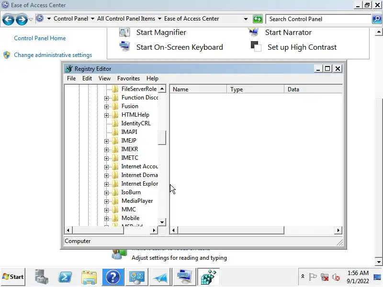The image size is (383, 287).
Task: Click the paper airplane taskbar icon
Action: pos(160,277)
